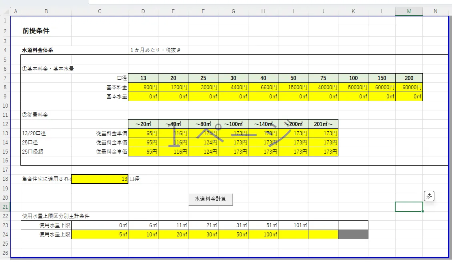Click row 21 header
The width and height of the screenshot is (452, 264).
[x=5, y=207]
